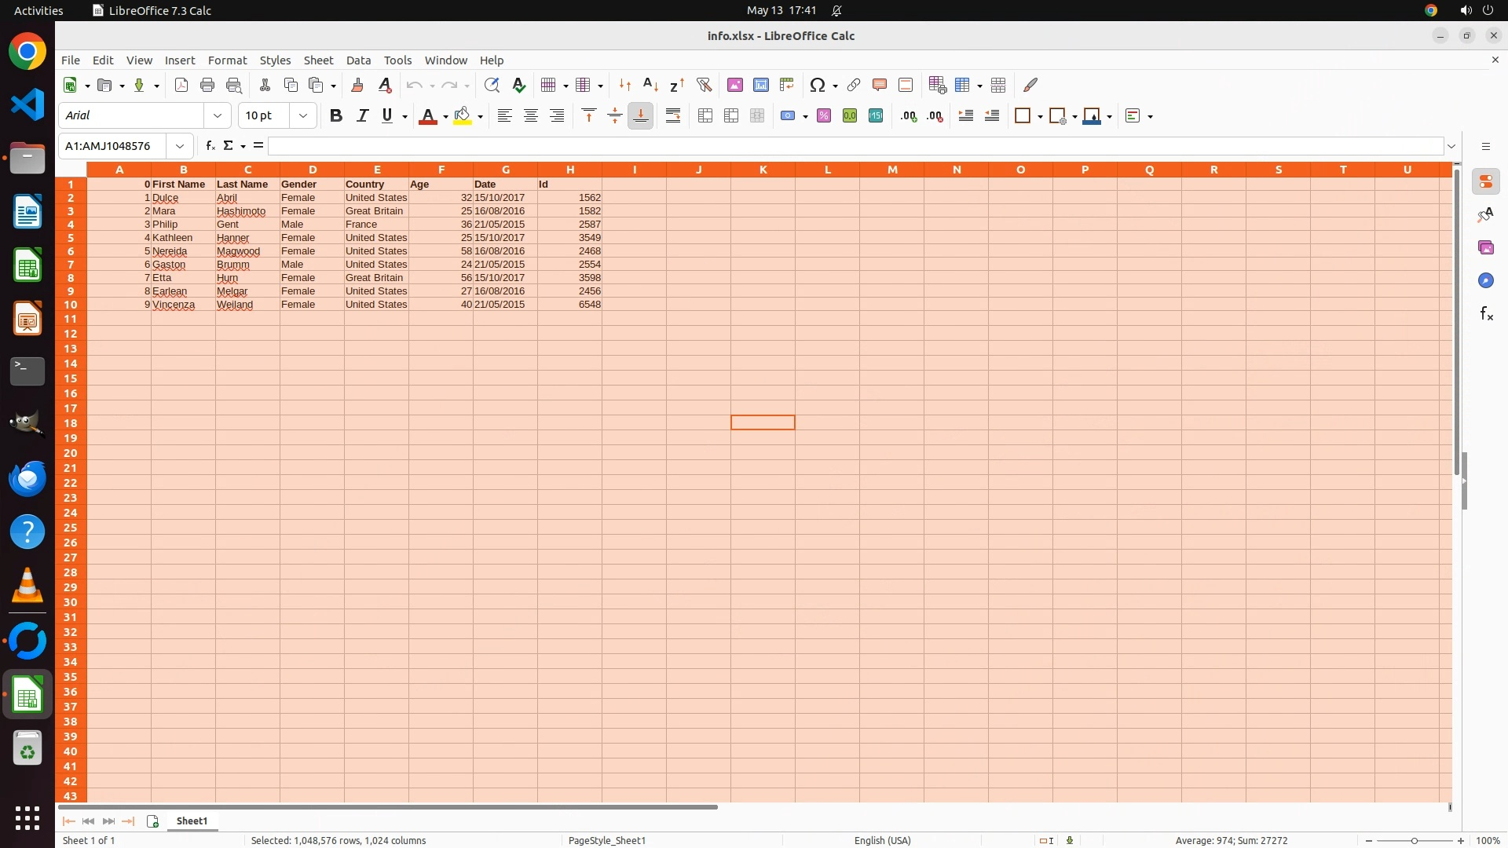
Task: Open the font size dropdown
Action: point(303,115)
